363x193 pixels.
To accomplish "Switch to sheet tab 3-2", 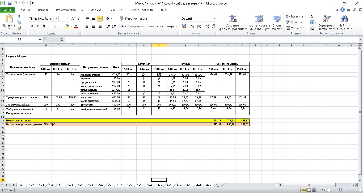I will (x=130, y=185).
